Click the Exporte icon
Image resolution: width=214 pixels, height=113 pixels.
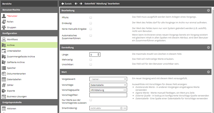point(4,91)
